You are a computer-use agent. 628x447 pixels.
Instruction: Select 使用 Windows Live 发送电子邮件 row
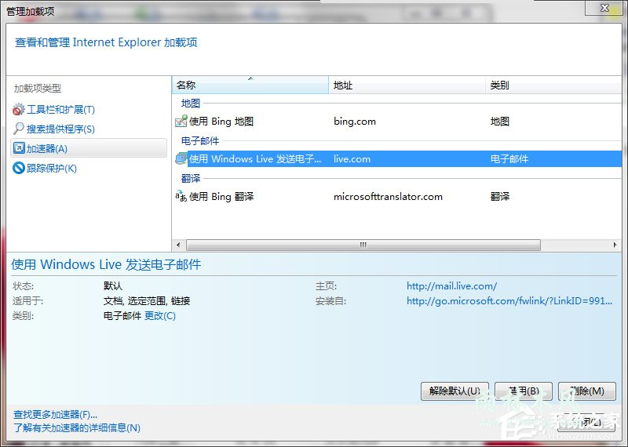[x=397, y=159]
